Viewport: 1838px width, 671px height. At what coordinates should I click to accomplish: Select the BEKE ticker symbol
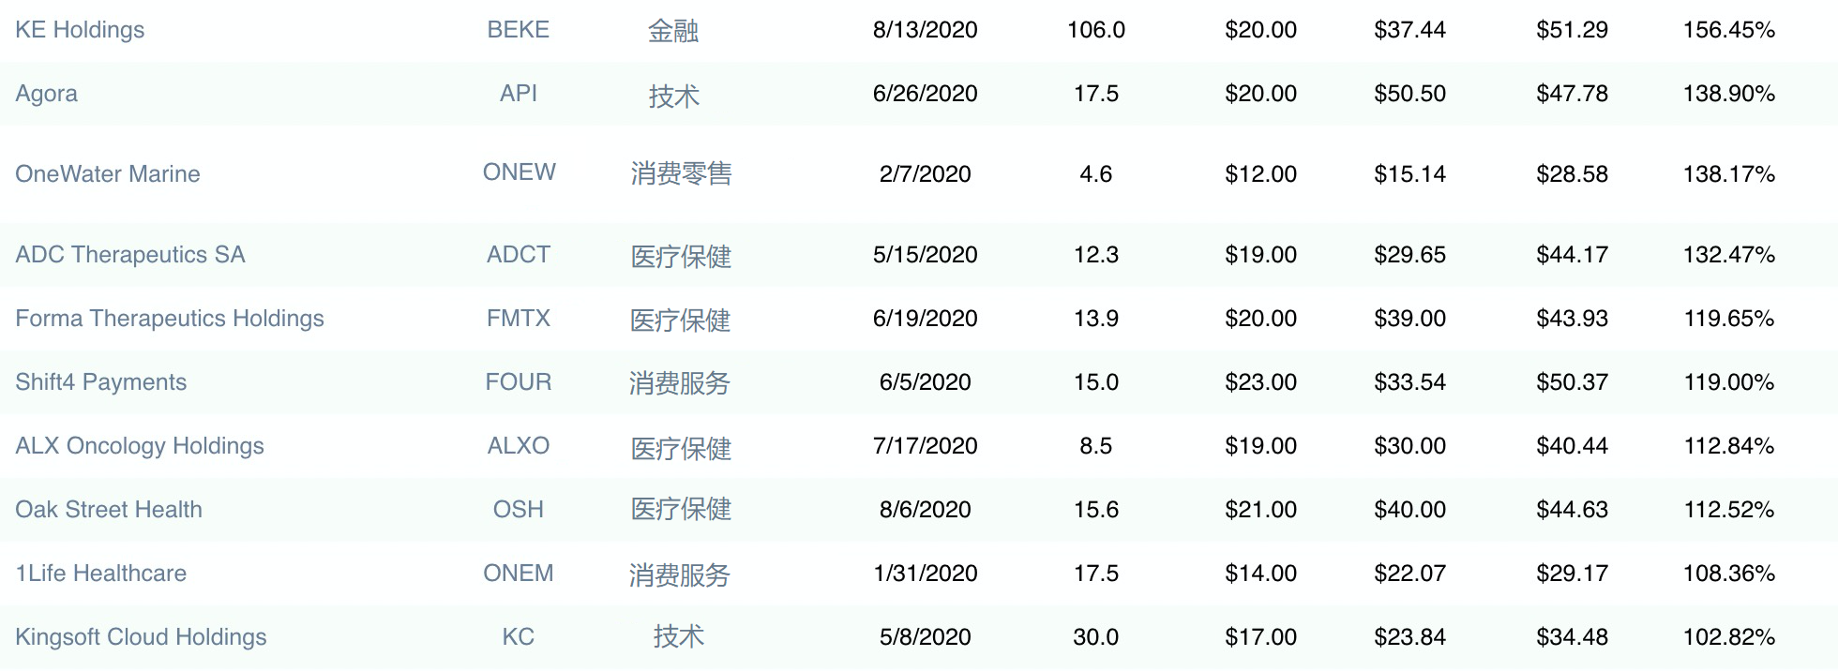tap(519, 30)
